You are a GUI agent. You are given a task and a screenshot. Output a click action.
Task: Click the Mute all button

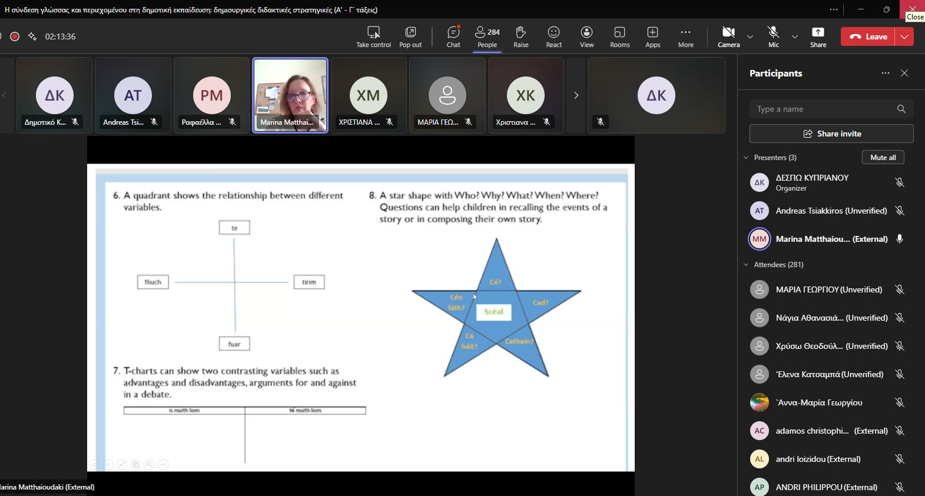tap(883, 158)
